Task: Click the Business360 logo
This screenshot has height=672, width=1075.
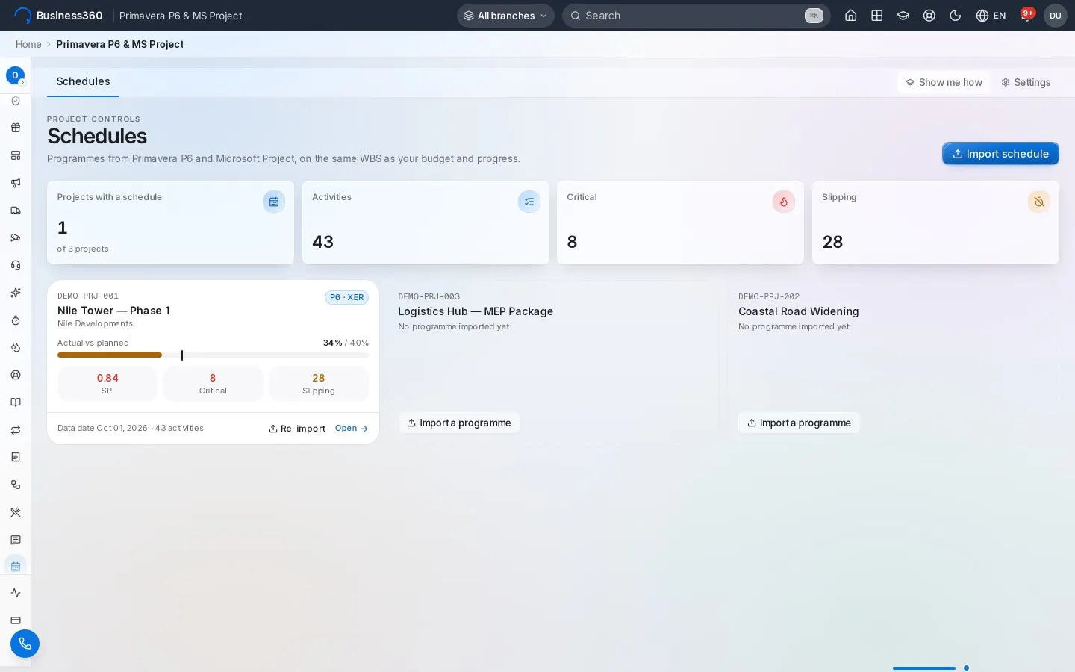Action: coord(58,16)
